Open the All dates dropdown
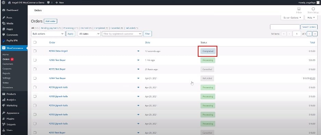 (89, 34)
